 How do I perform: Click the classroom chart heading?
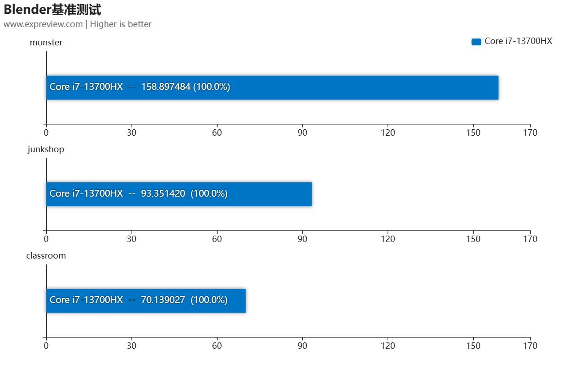(x=46, y=256)
